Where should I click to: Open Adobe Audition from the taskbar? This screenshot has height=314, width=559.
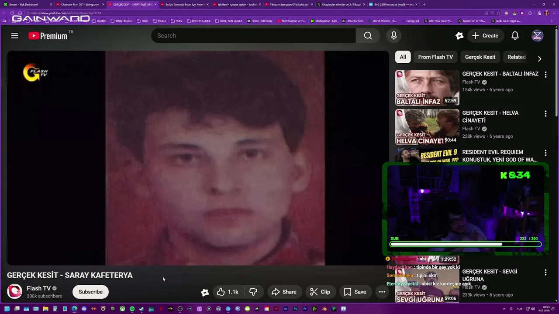(x=286, y=309)
